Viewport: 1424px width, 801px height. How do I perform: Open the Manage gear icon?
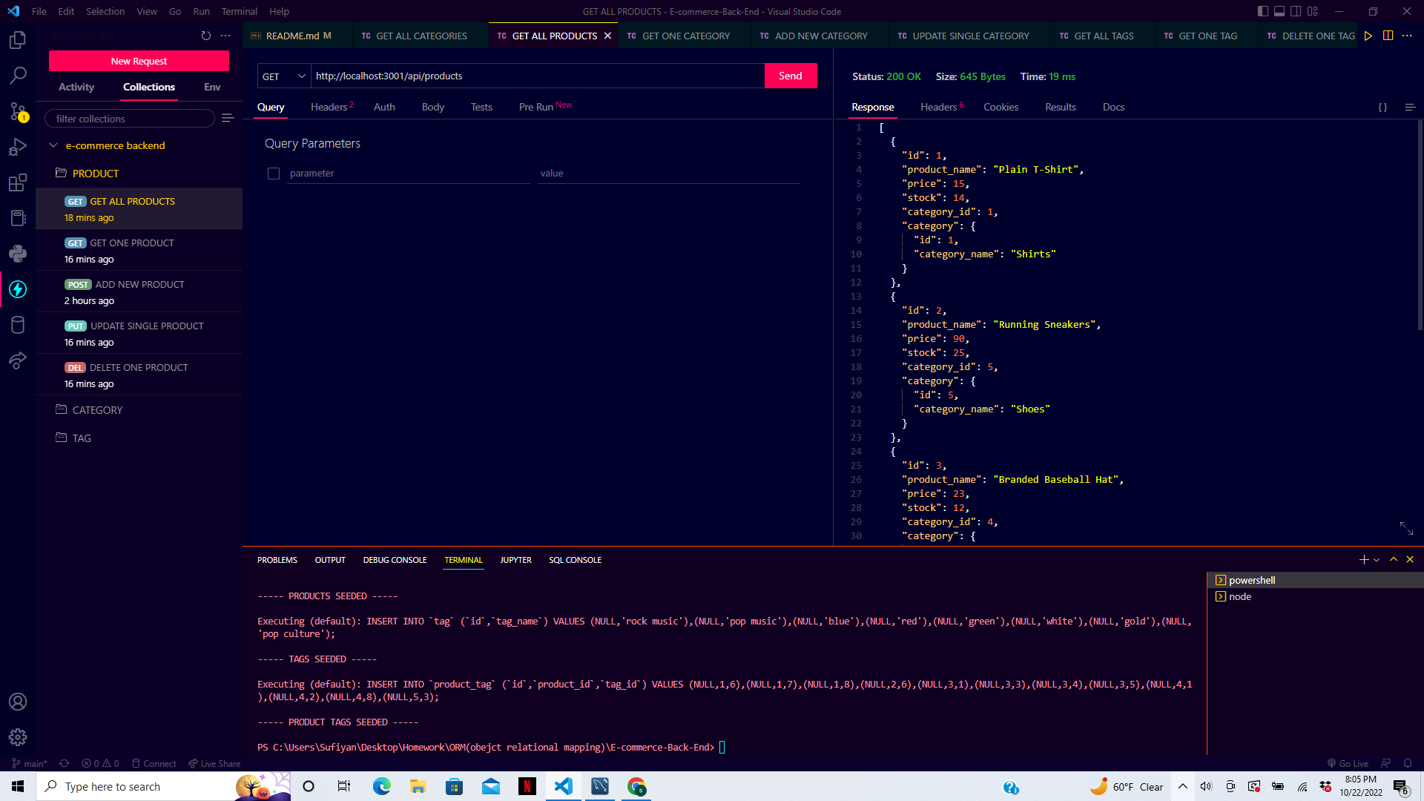18,736
